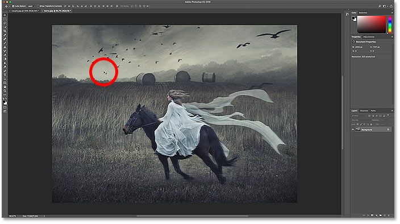400x224 pixels.
Task: Pick a shade in the color field
Action: [x=372, y=24]
